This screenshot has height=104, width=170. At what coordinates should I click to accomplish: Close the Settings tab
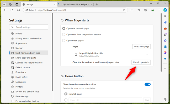click(55, 4)
